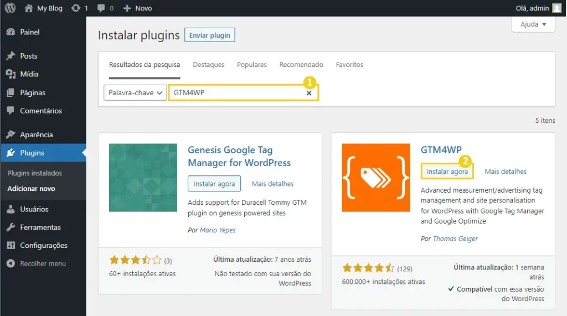Open the comments bubble in admin bar
The image size is (567, 316).
click(101, 8)
